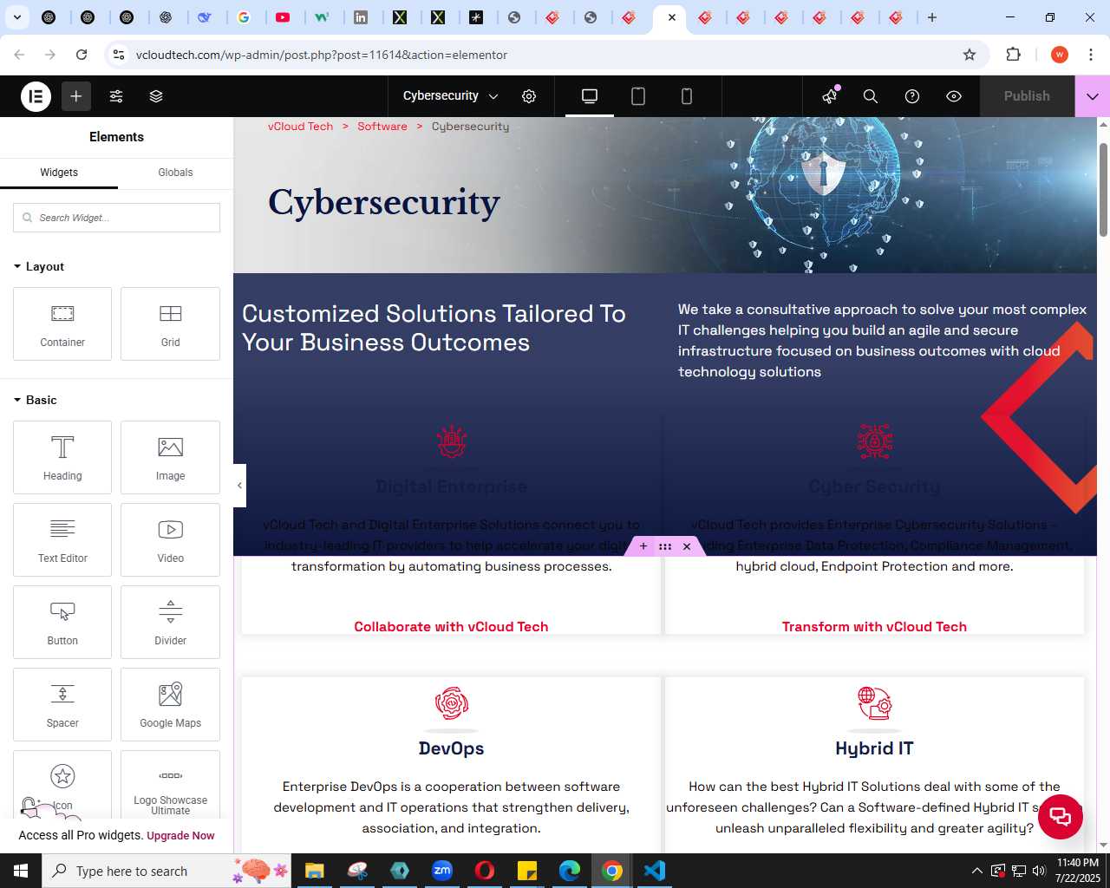This screenshot has width=1110, height=888.
Task: Select the Google Maps widget
Action: pyautogui.click(x=170, y=704)
